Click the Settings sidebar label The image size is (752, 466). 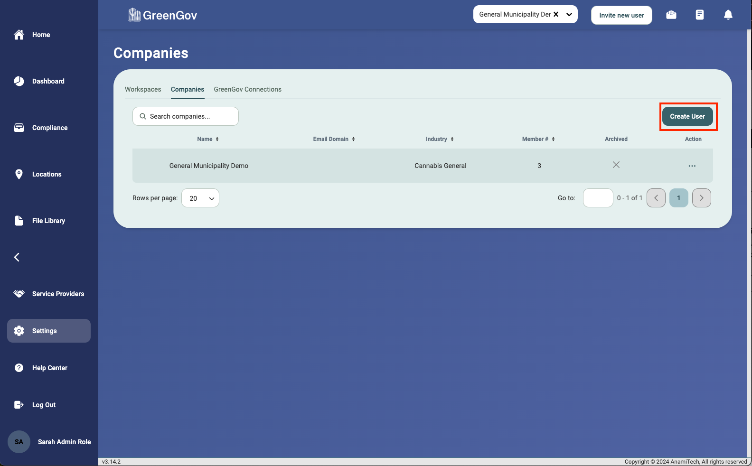click(45, 331)
